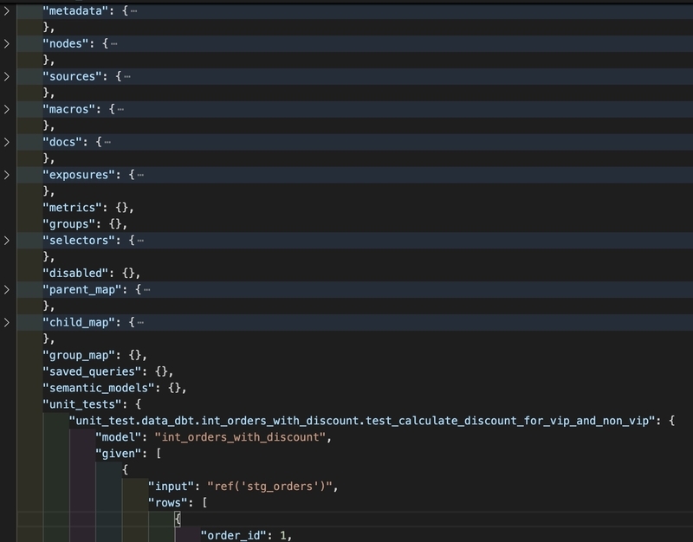Click the "given" key text
Viewport: 693px width, 542px height.
coord(118,453)
